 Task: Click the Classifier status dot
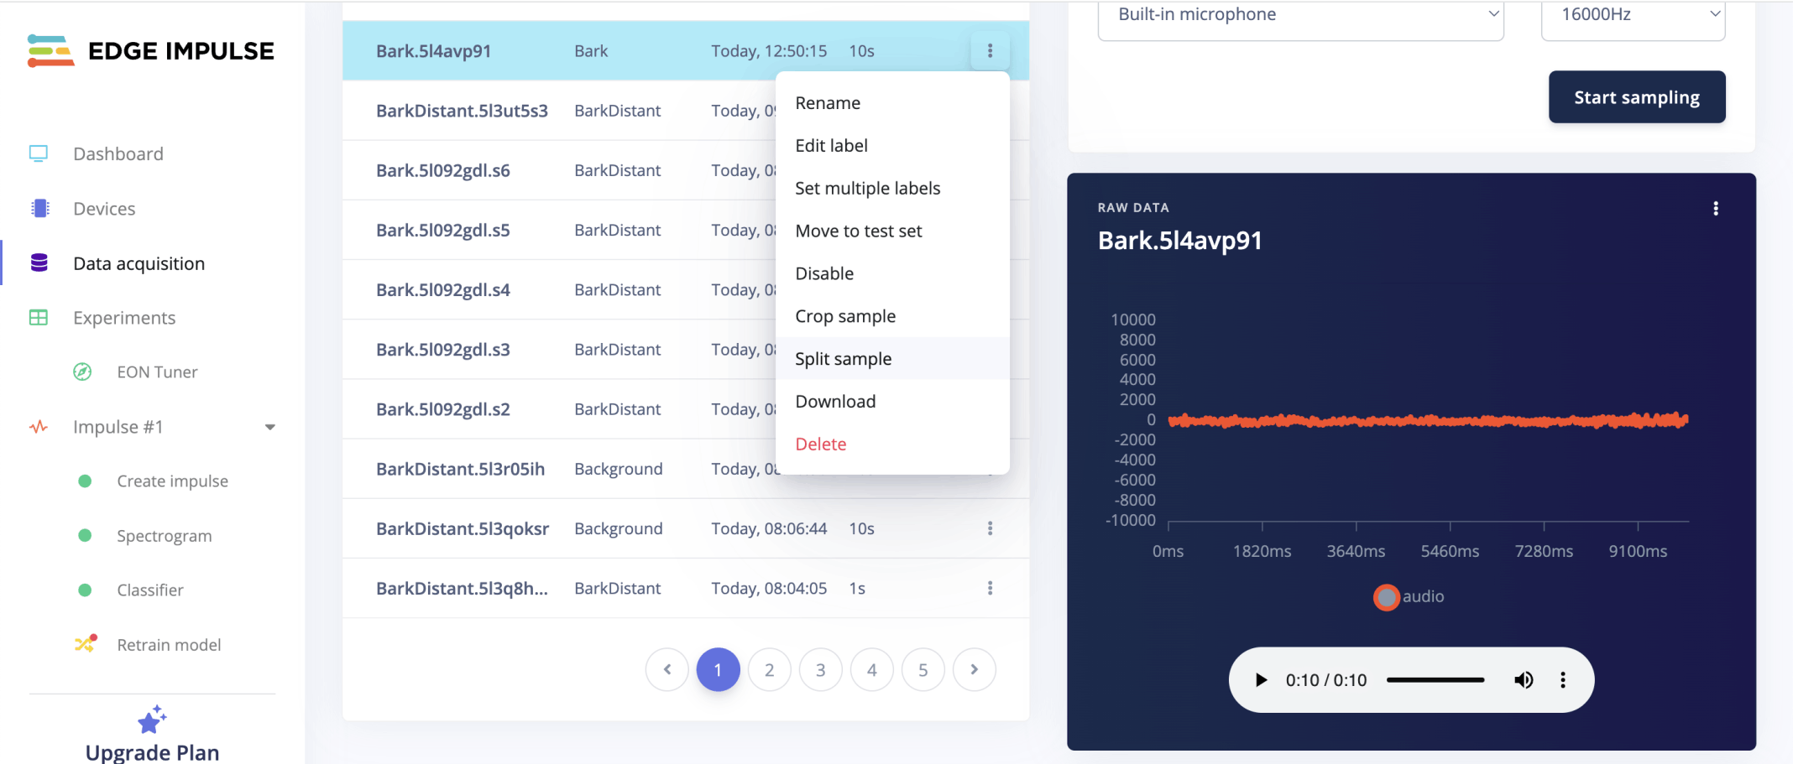(x=85, y=590)
